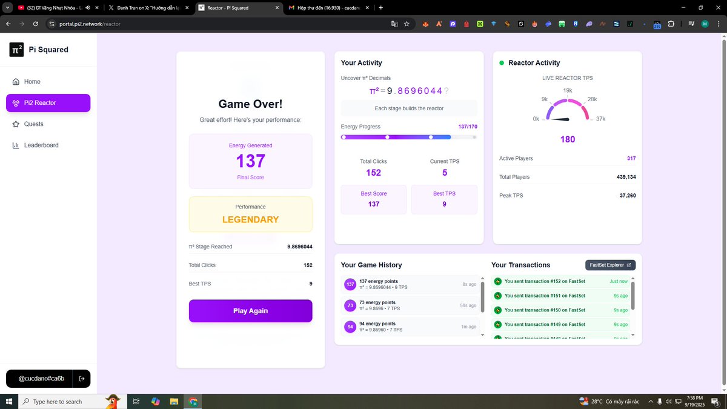Click the page vertical scrollbar
Screen dimensions: 727x409
723,213
